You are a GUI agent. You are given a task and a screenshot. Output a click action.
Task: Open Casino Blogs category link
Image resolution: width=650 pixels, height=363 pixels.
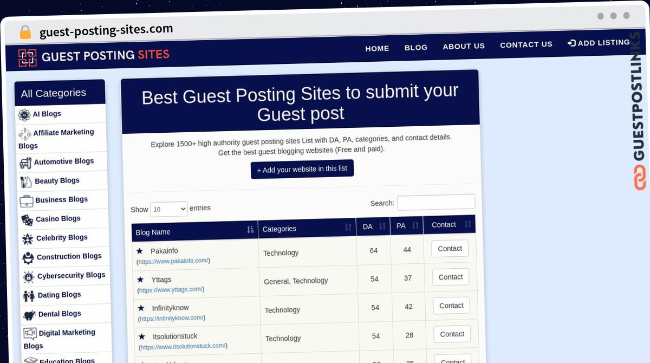[58, 218]
